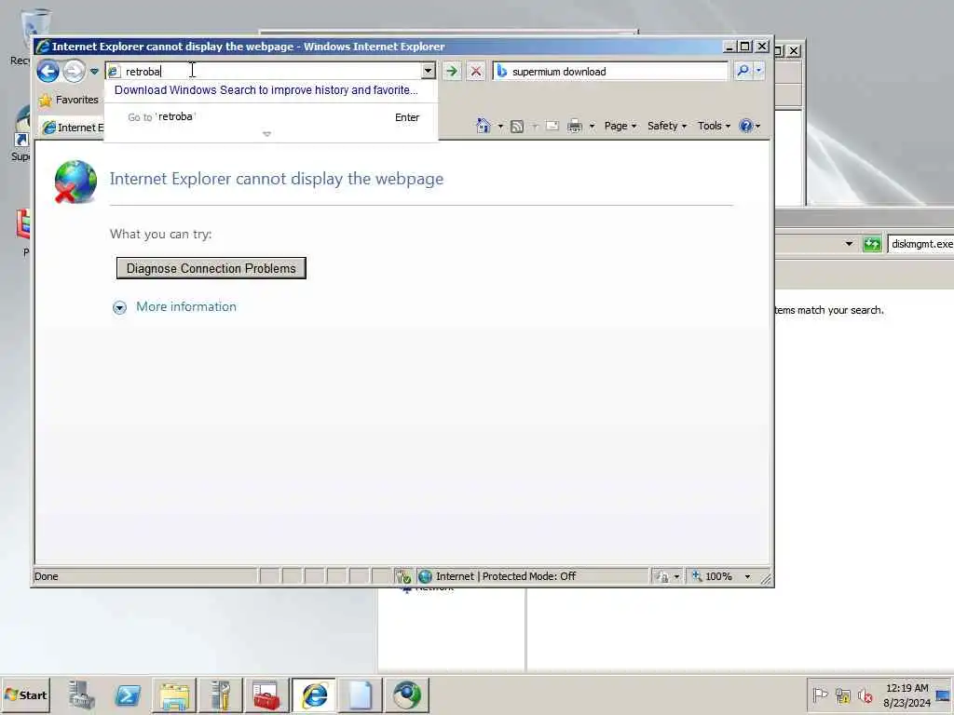Click 'Download Windows Search to improve history' suggestion
This screenshot has height=715, width=954.
266,90
